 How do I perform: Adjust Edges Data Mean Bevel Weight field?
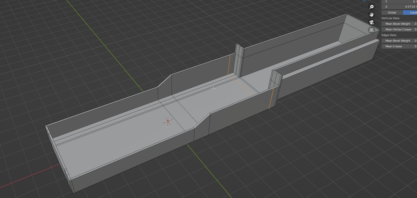pos(399,41)
